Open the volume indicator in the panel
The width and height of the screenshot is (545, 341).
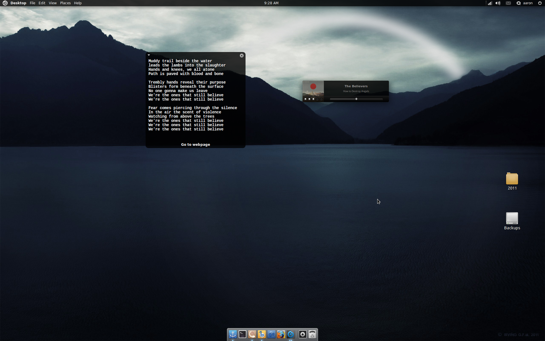click(x=498, y=3)
